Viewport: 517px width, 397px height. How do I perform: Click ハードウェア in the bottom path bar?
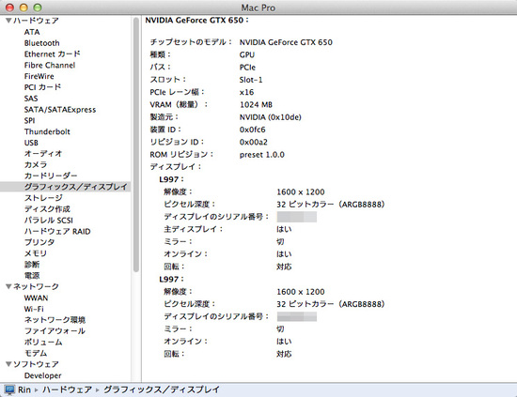click(x=68, y=389)
